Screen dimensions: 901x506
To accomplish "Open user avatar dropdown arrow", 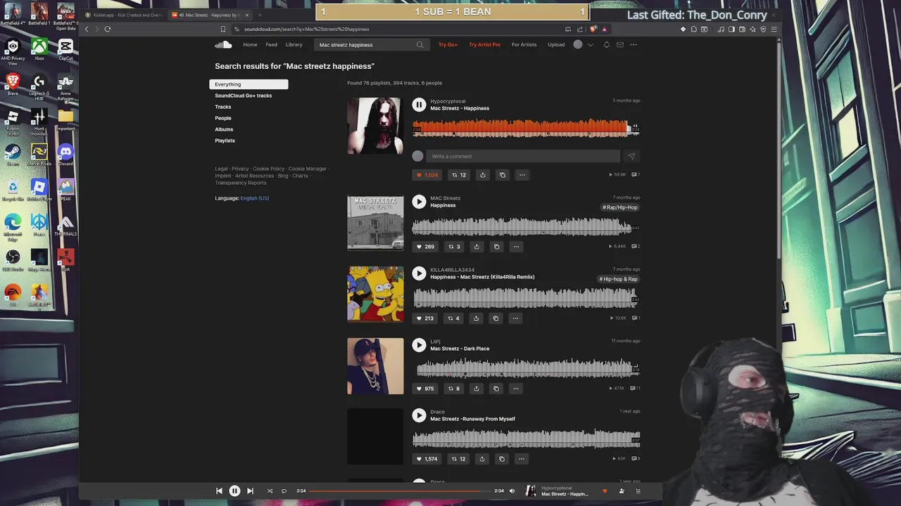I will tap(591, 44).
